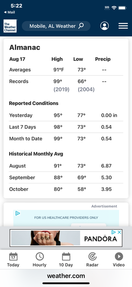Open the 10 Day forecast tab

66,260
